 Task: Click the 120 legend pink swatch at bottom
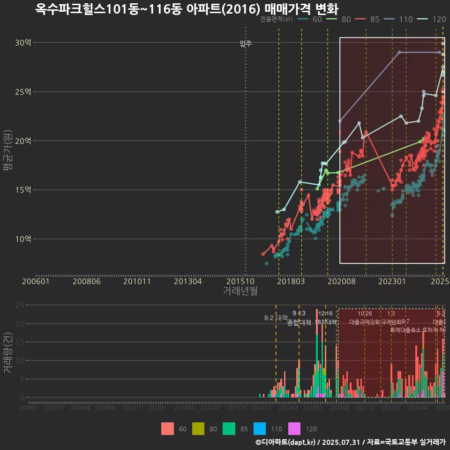pos(294,429)
